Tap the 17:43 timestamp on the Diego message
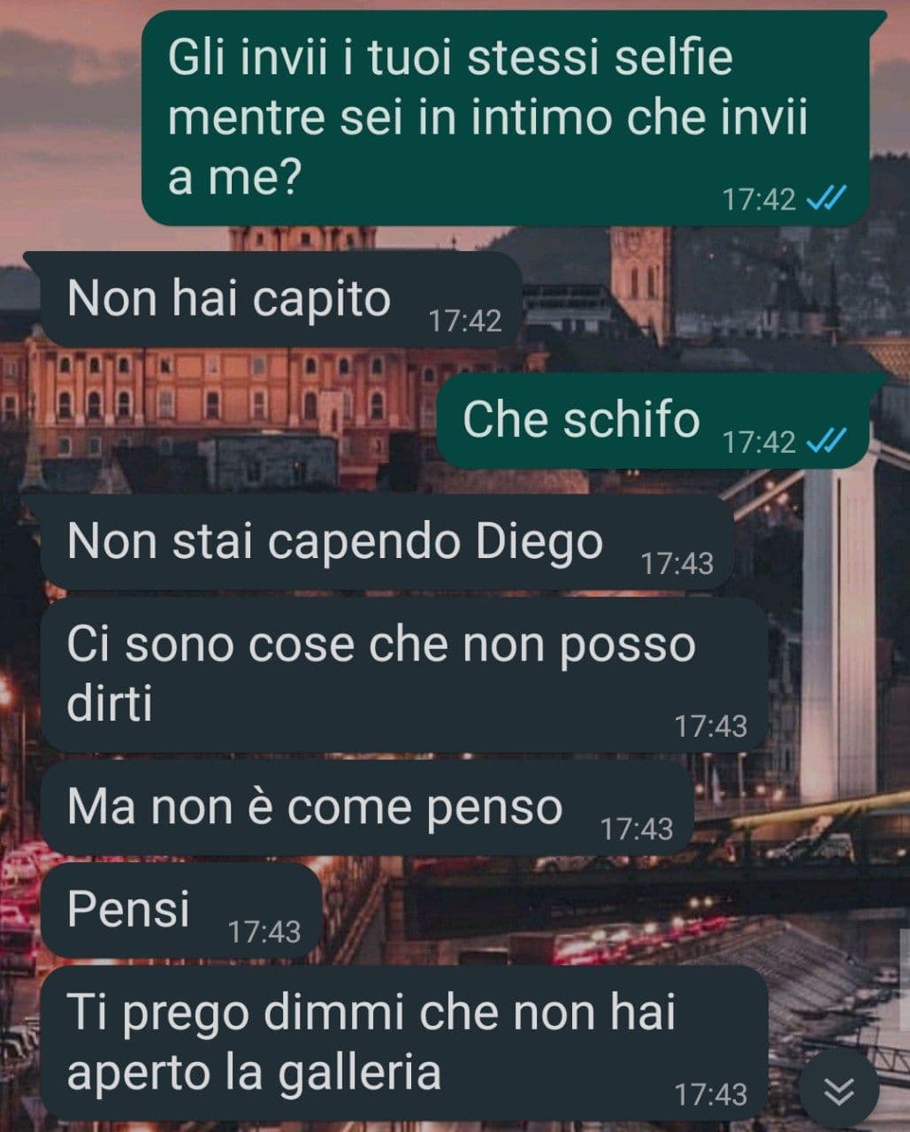910x1132 pixels. point(677,563)
